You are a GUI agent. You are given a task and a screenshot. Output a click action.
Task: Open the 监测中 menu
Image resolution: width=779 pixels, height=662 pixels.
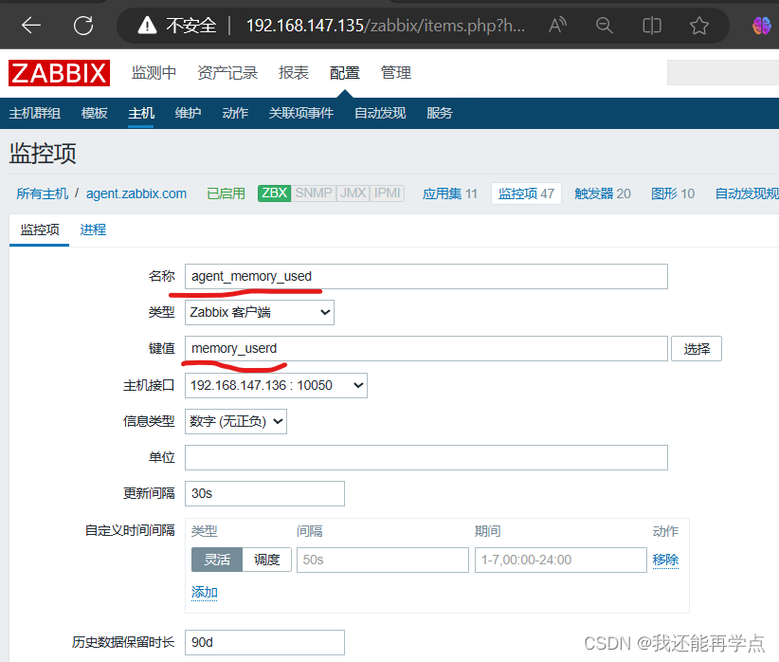154,73
